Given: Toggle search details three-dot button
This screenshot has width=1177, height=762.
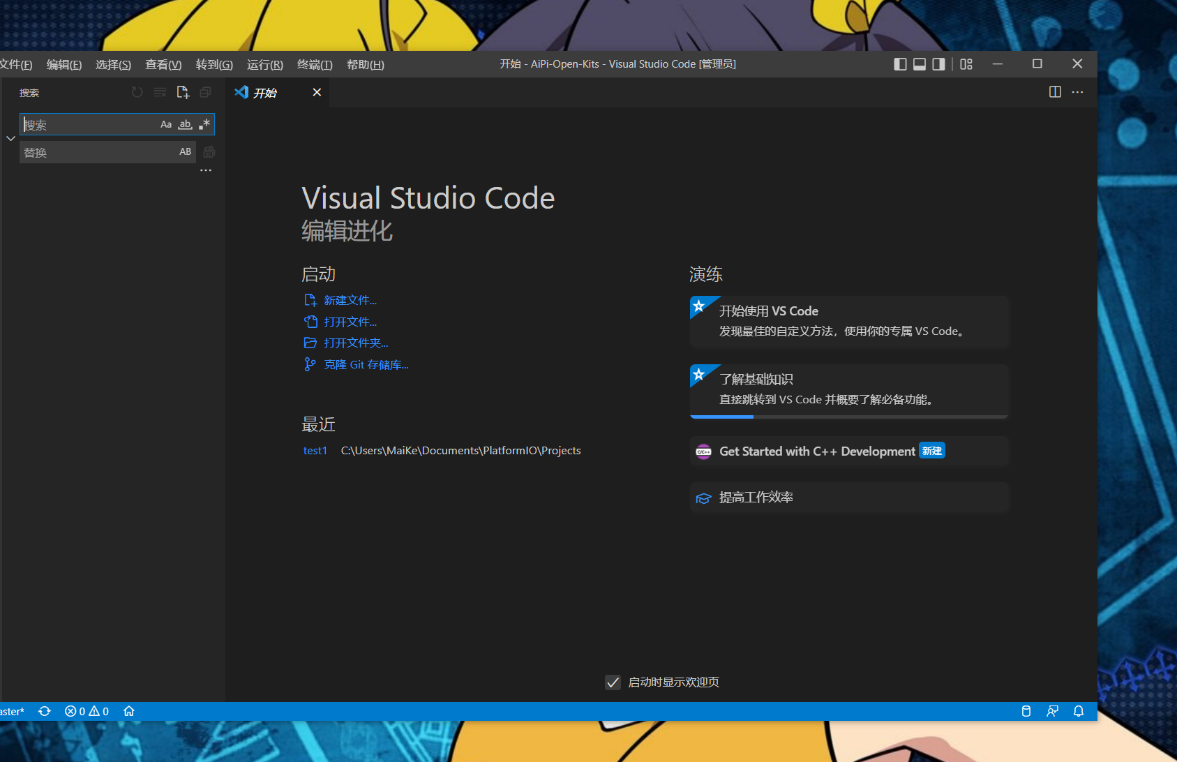Looking at the screenshot, I should (x=206, y=170).
